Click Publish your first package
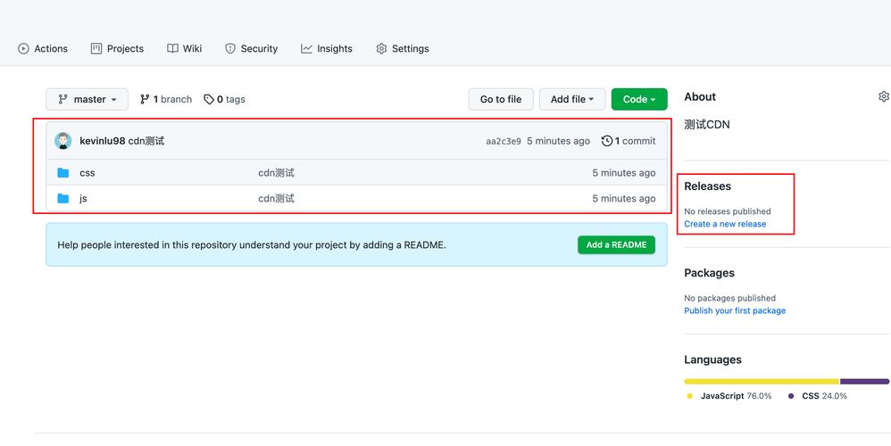This screenshot has width=891, height=446. coord(735,311)
